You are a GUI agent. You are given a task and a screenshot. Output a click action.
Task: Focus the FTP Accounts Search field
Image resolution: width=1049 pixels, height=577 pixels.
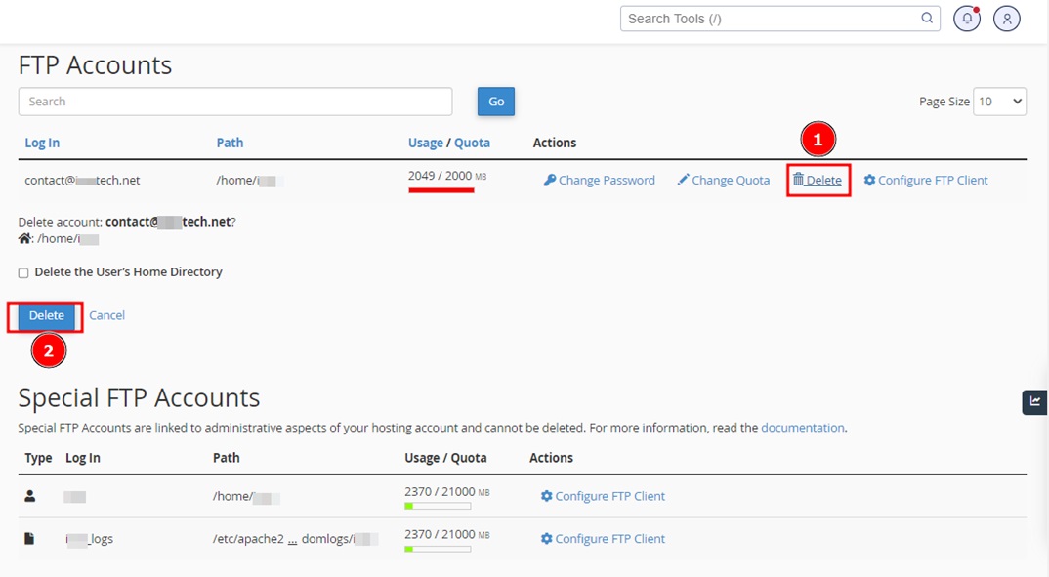click(235, 102)
